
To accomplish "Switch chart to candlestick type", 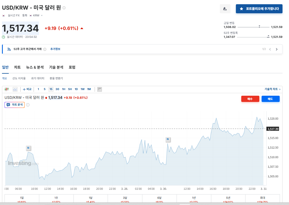I will [x=6, y=89].
